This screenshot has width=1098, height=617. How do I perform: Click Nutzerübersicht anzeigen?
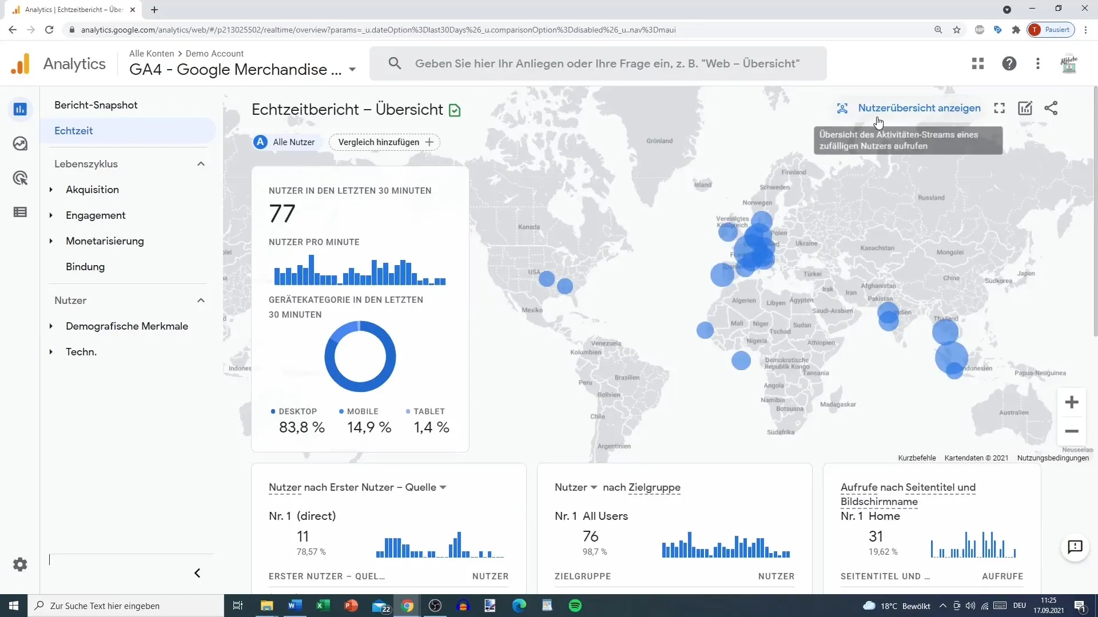pos(909,108)
